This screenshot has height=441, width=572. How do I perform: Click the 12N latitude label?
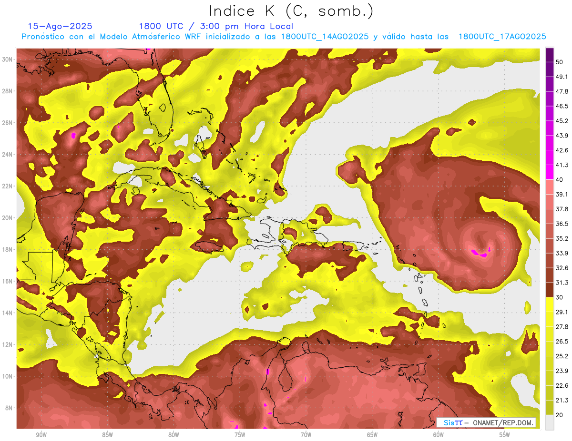click(8, 344)
